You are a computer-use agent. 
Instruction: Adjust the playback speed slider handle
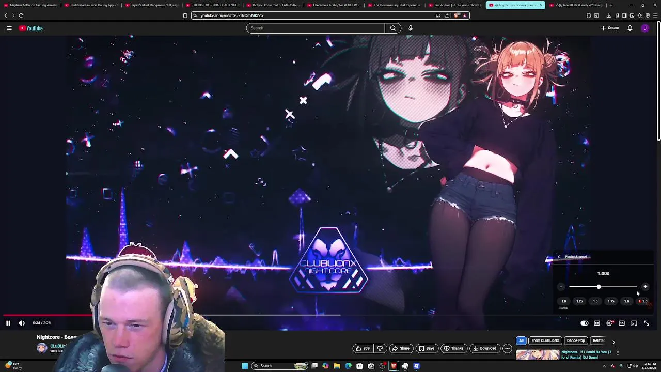[599, 287]
